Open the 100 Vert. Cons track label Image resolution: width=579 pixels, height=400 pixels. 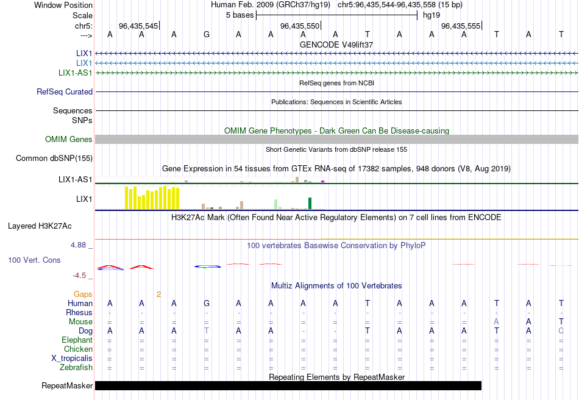click(34, 260)
